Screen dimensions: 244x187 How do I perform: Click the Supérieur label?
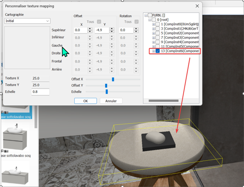[58, 30]
